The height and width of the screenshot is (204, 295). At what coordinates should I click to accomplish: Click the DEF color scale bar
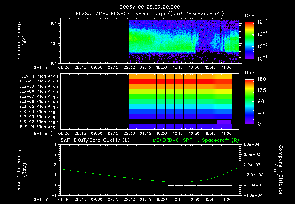click(x=249, y=40)
